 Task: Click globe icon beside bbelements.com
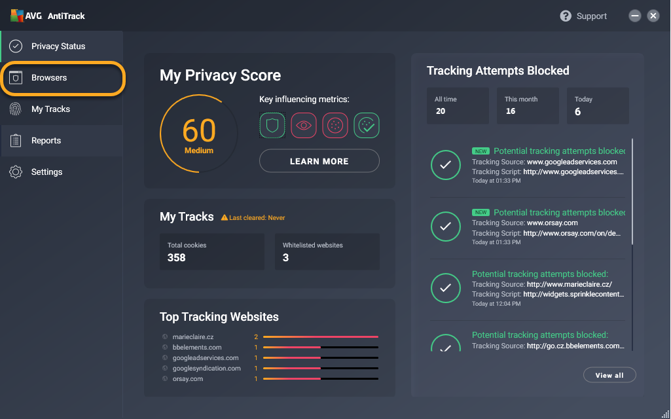click(x=165, y=347)
